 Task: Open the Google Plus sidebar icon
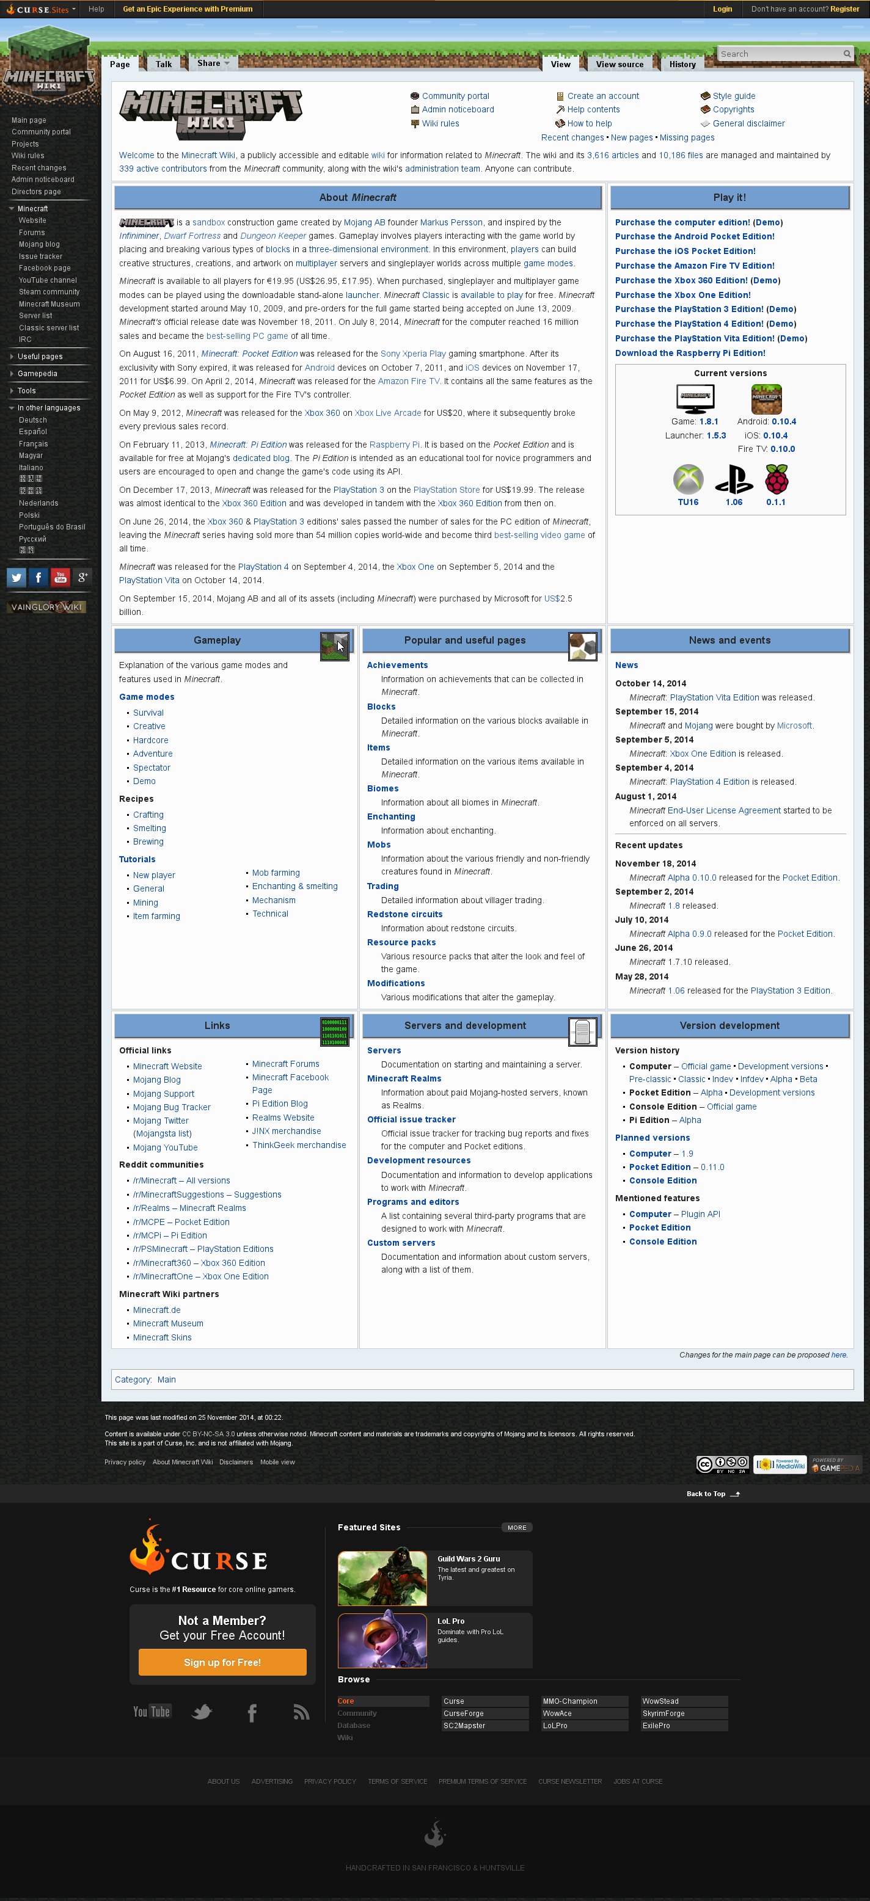click(82, 577)
